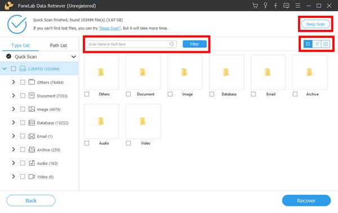
Task: Click the Database type icon in tree
Action: pos(32,123)
